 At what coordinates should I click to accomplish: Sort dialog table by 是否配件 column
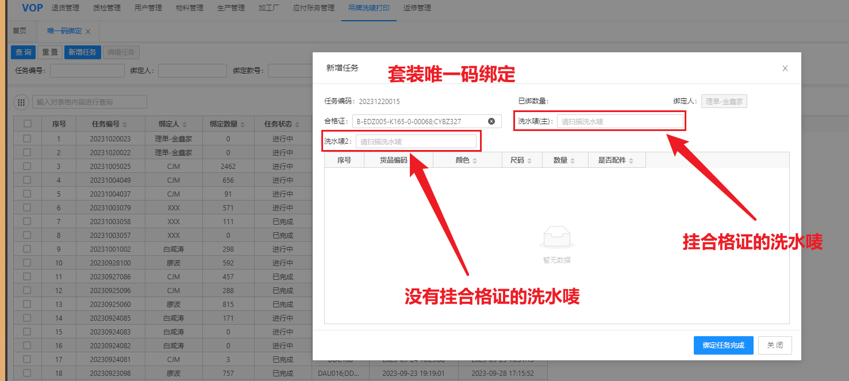click(631, 161)
